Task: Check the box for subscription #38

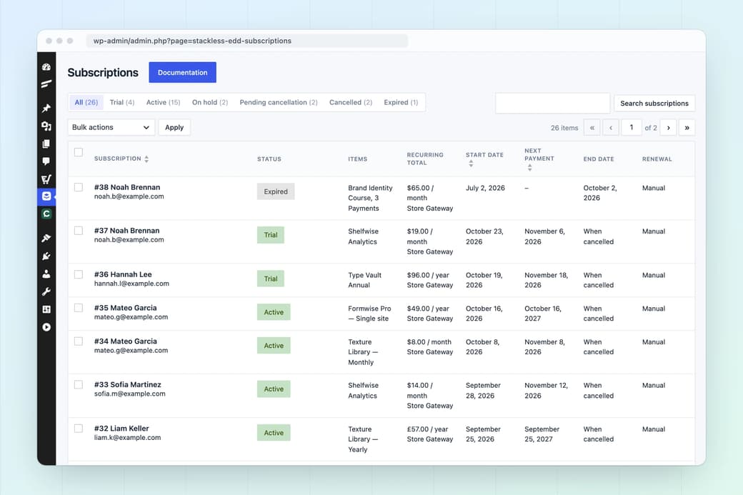Action: coord(79,187)
